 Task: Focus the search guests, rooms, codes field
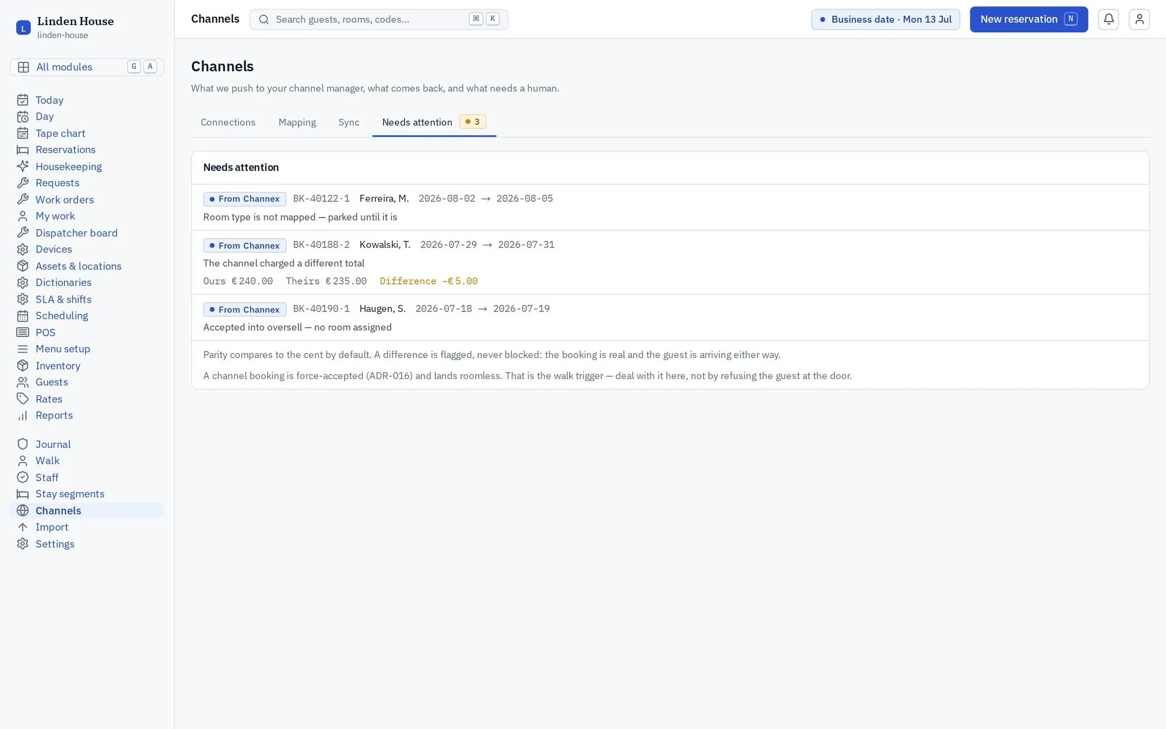(x=379, y=19)
